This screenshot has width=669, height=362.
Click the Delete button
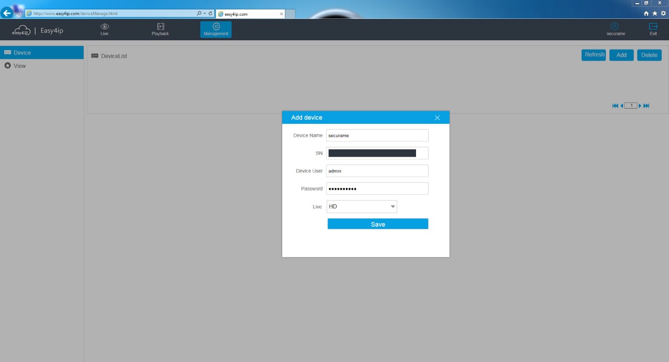point(649,55)
